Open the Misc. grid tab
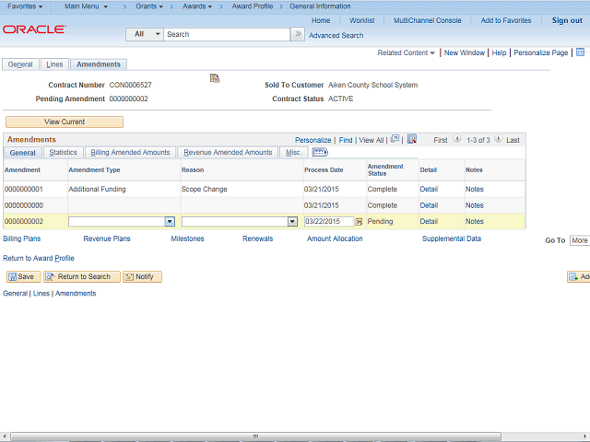 (293, 152)
